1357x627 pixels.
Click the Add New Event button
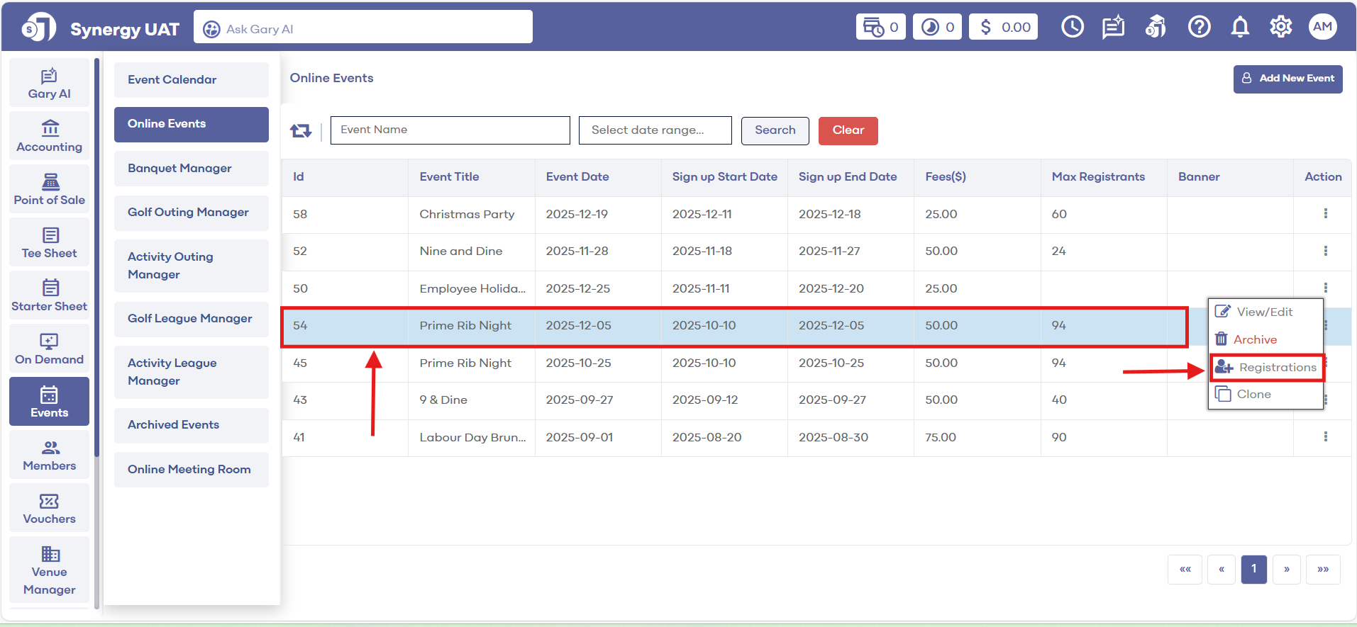1287,79
